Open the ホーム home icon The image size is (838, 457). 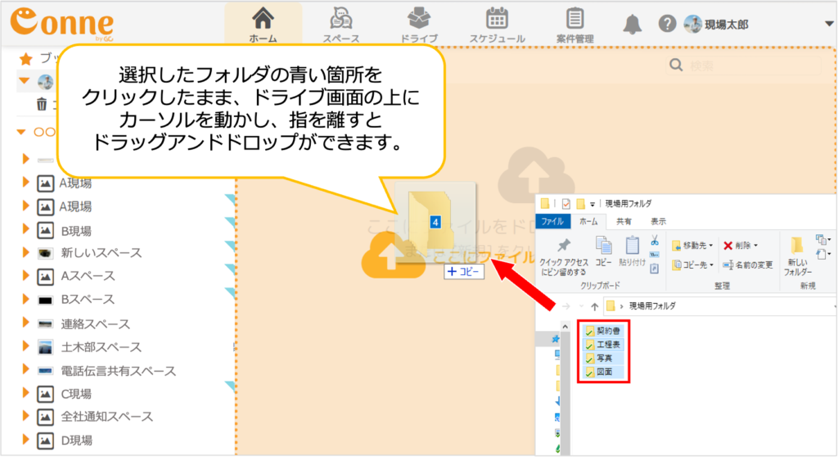(x=263, y=23)
